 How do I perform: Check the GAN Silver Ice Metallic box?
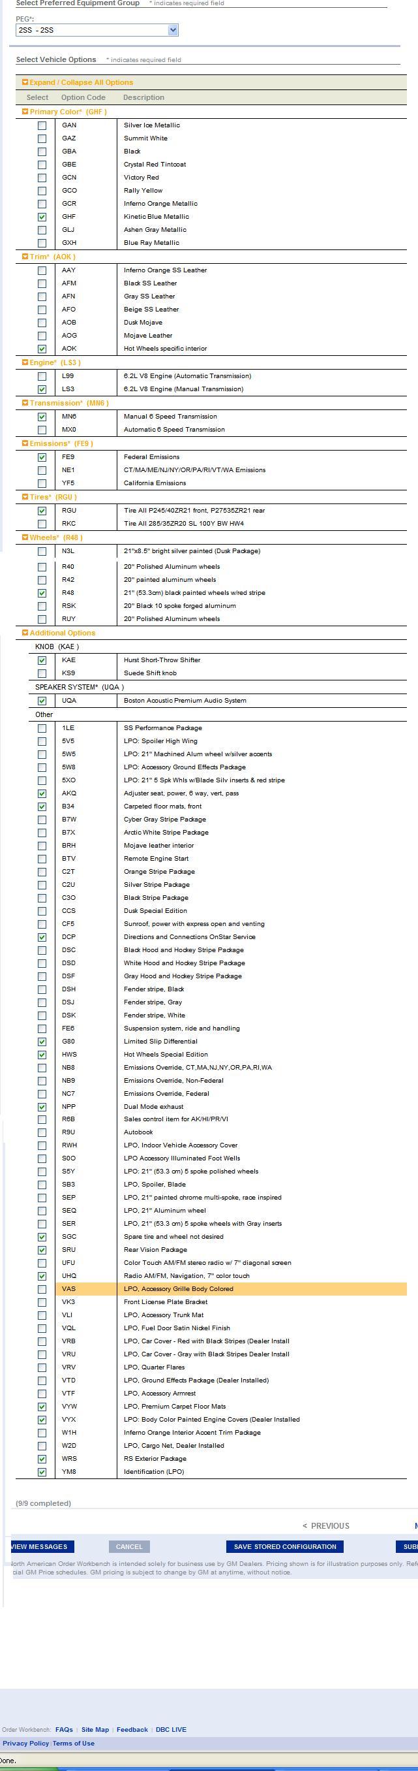point(42,125)
